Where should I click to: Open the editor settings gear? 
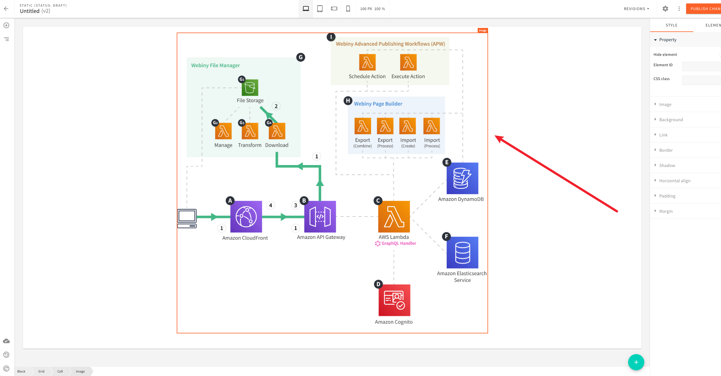click(665, 9)
